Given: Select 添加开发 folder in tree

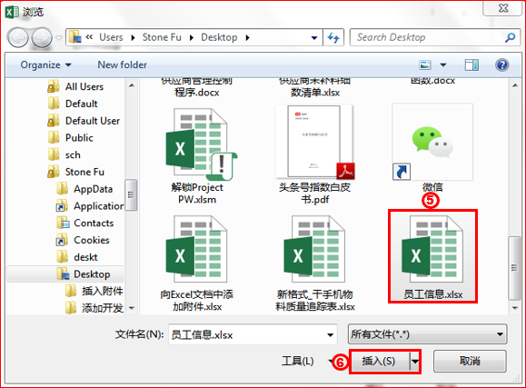Looking at the screenshot, I should pyautogui.click(x=94, y=308).
